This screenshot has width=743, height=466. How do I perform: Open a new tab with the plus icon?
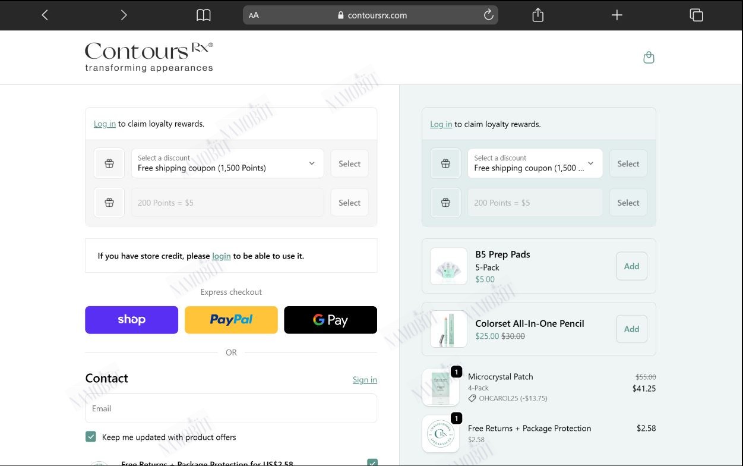click(x=617, y=15)
